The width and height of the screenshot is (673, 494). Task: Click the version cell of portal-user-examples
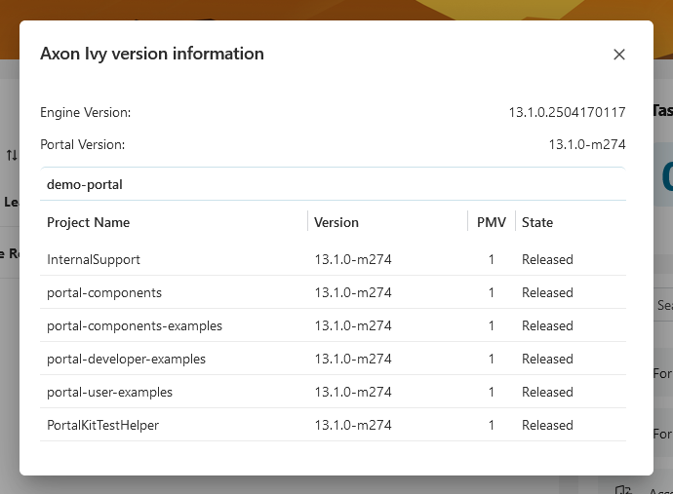point(353,392)
